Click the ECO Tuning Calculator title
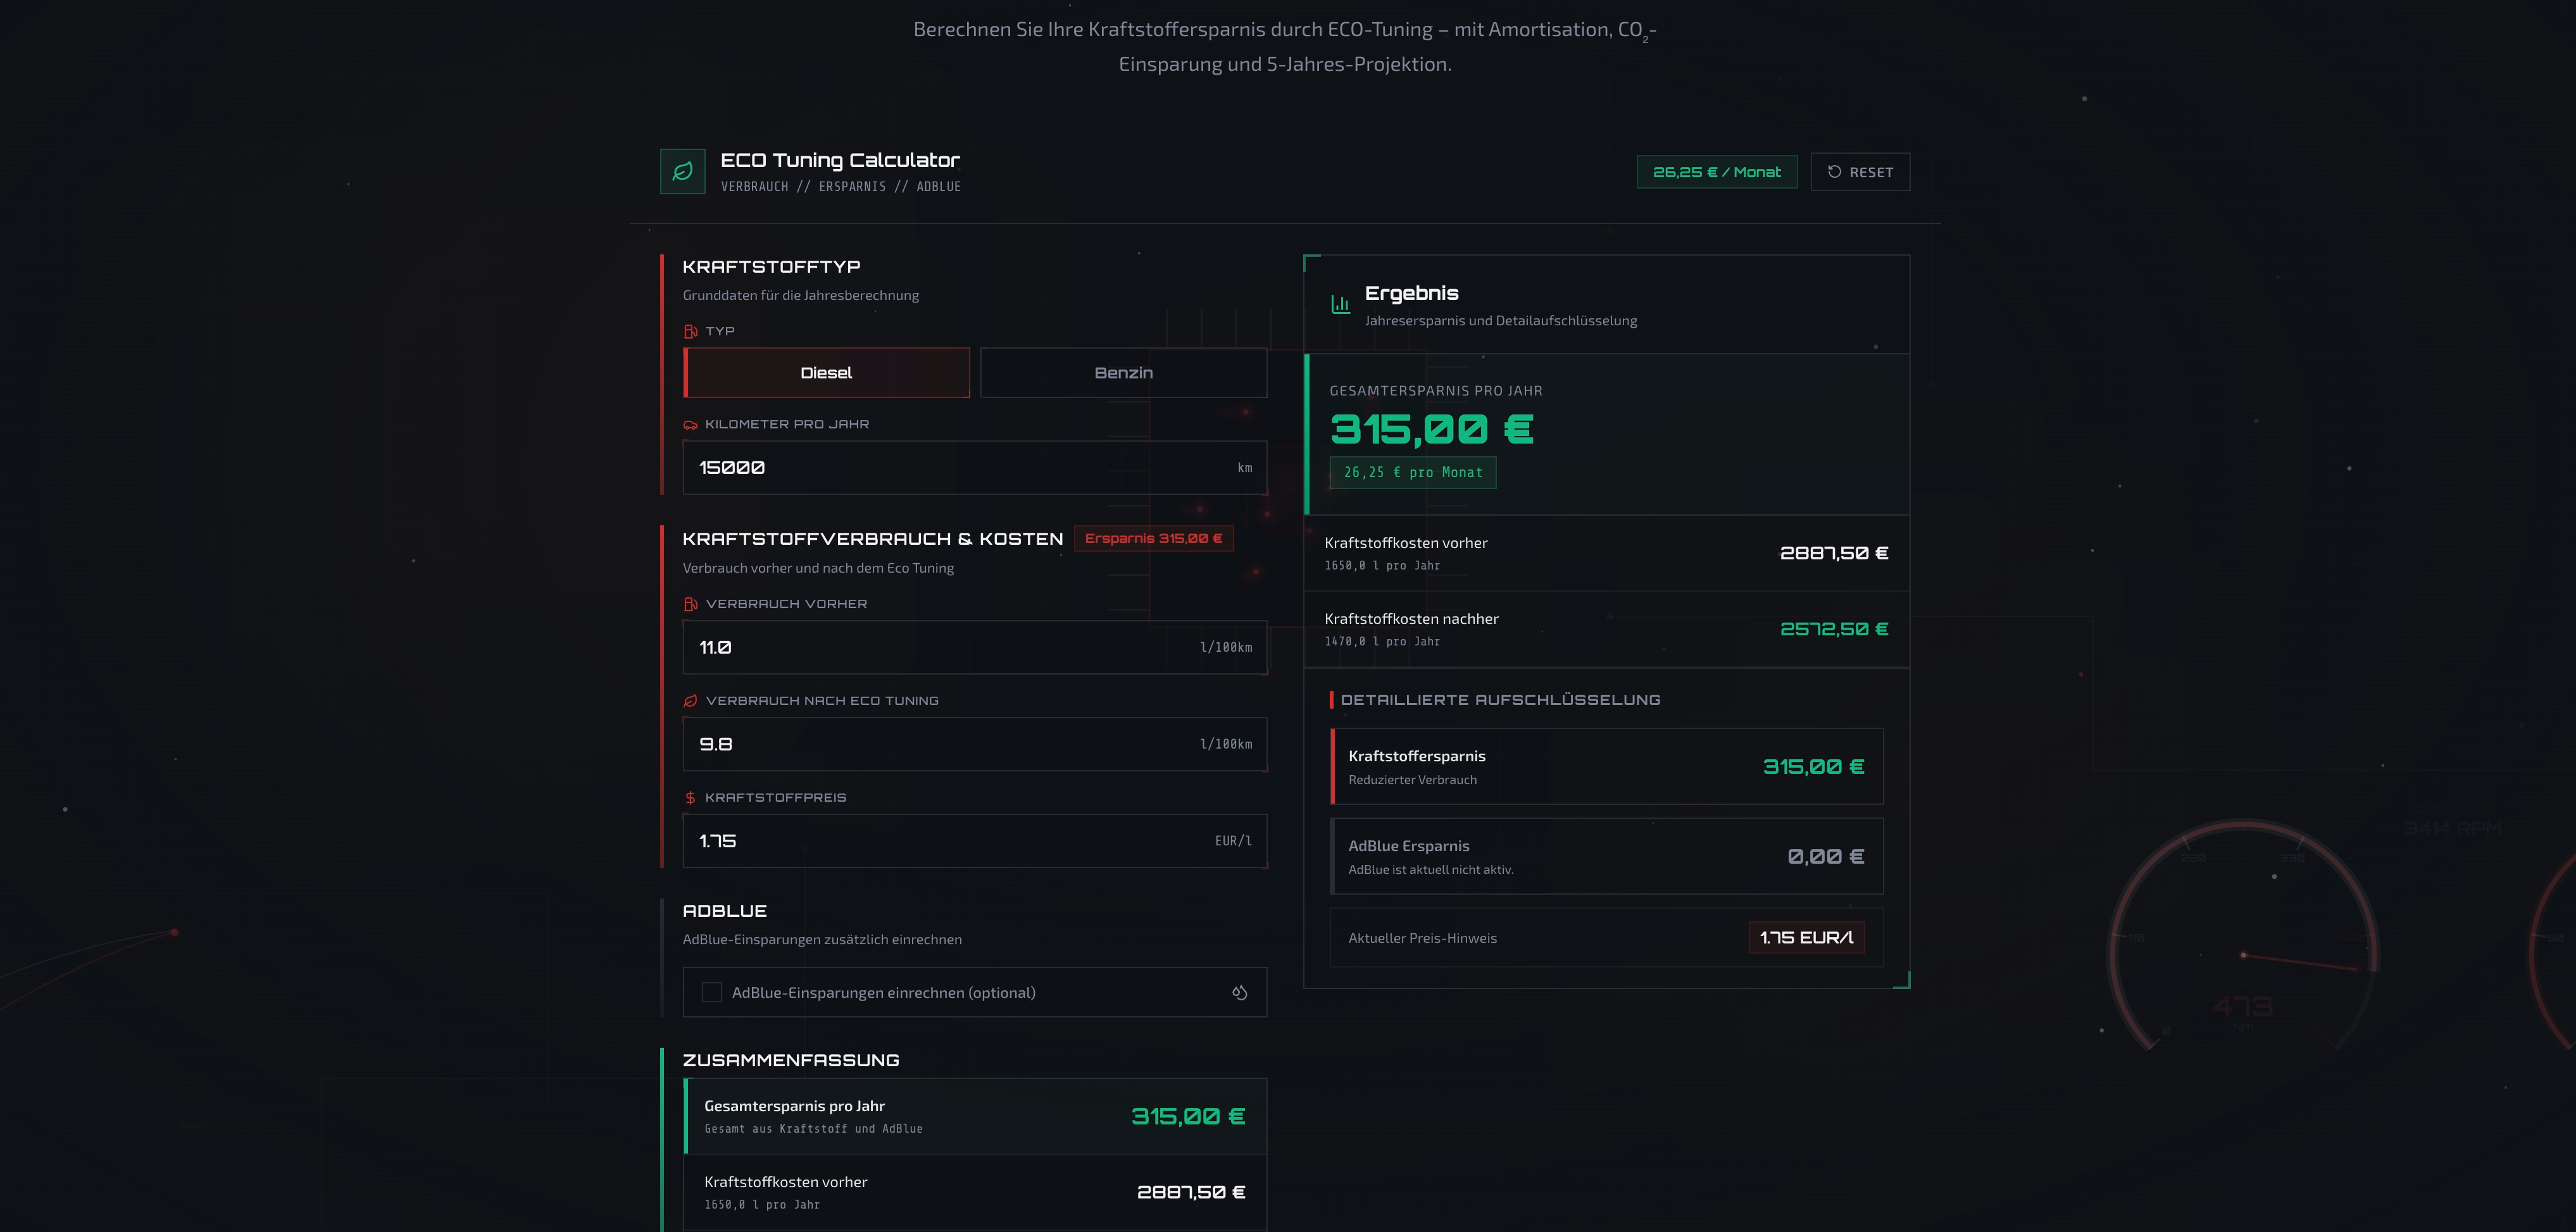This screenshot has height=1232, width=2576. 840,160
